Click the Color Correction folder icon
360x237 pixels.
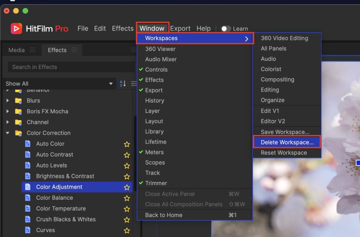(18, 133)
